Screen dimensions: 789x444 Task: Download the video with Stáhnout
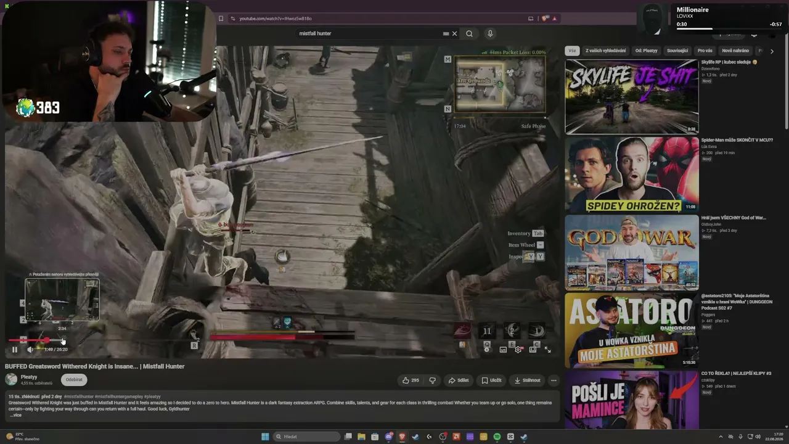pos(528,380)
